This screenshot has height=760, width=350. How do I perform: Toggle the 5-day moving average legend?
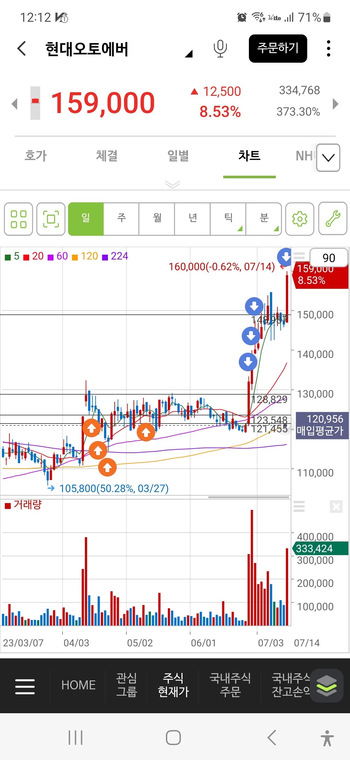pos(12,256)
